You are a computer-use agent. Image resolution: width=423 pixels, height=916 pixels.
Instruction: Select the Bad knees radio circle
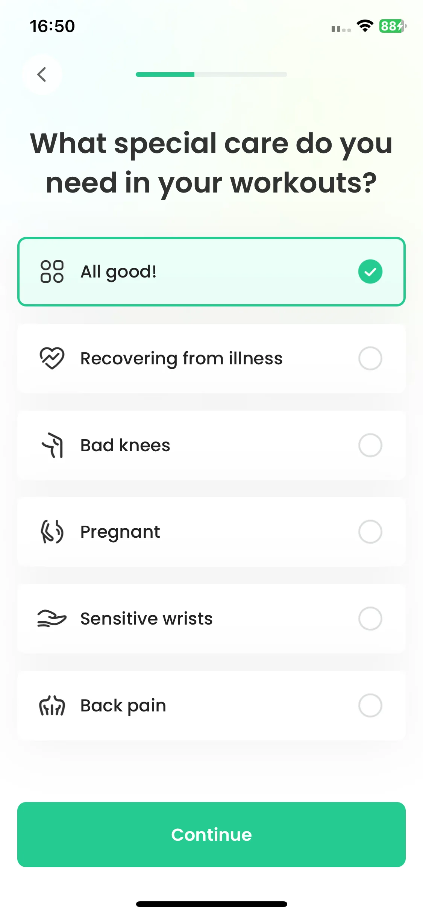[x=370, y=445]
